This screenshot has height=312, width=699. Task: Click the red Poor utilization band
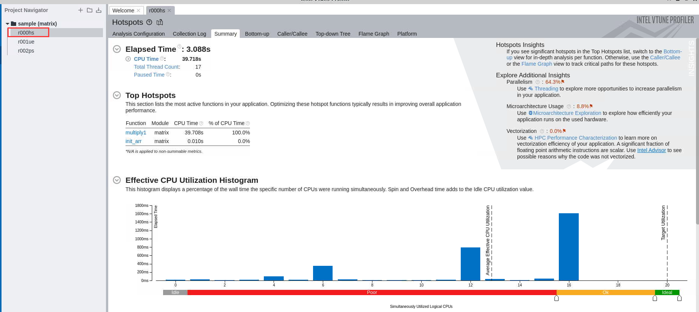[372, 292]
